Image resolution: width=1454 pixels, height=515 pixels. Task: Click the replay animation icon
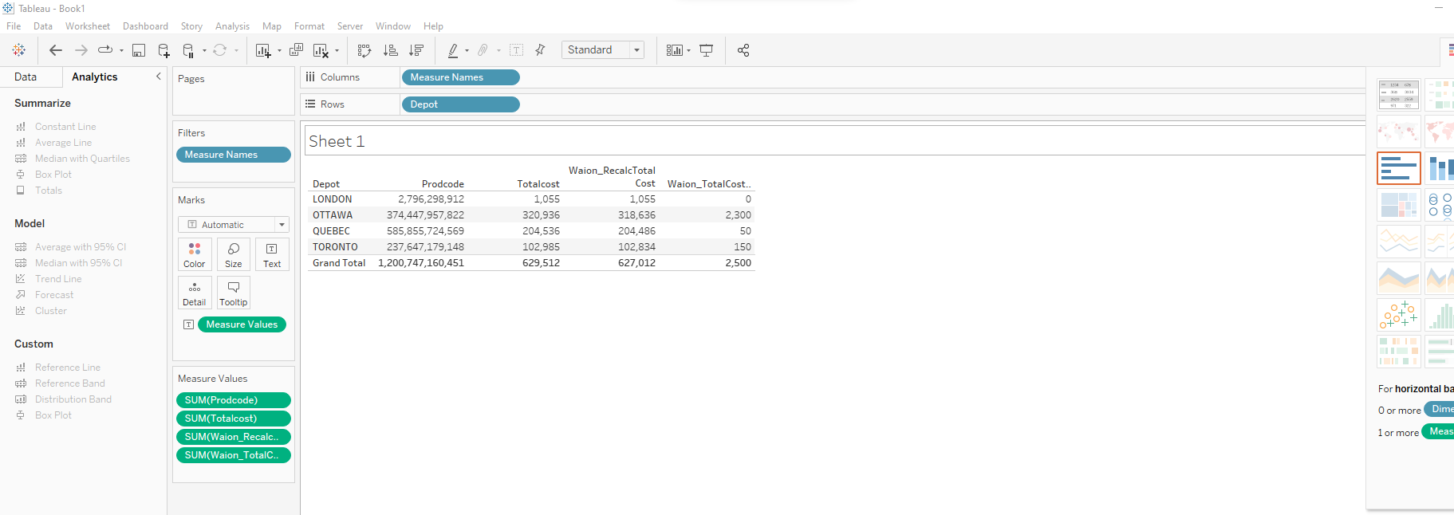(105, 50)
